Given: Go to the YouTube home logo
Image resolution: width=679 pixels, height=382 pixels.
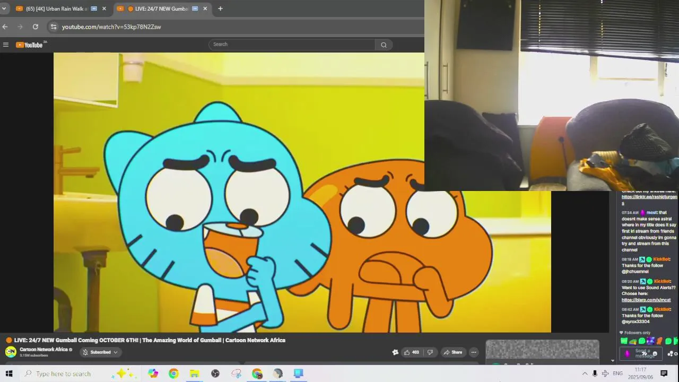Looking at the screenshot, I should (x=29, y=45).
